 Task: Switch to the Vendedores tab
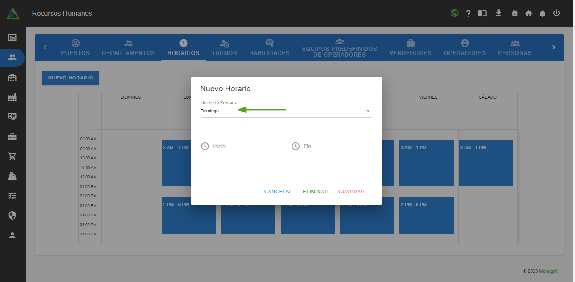pyautogui.click(x=410, y=48)
